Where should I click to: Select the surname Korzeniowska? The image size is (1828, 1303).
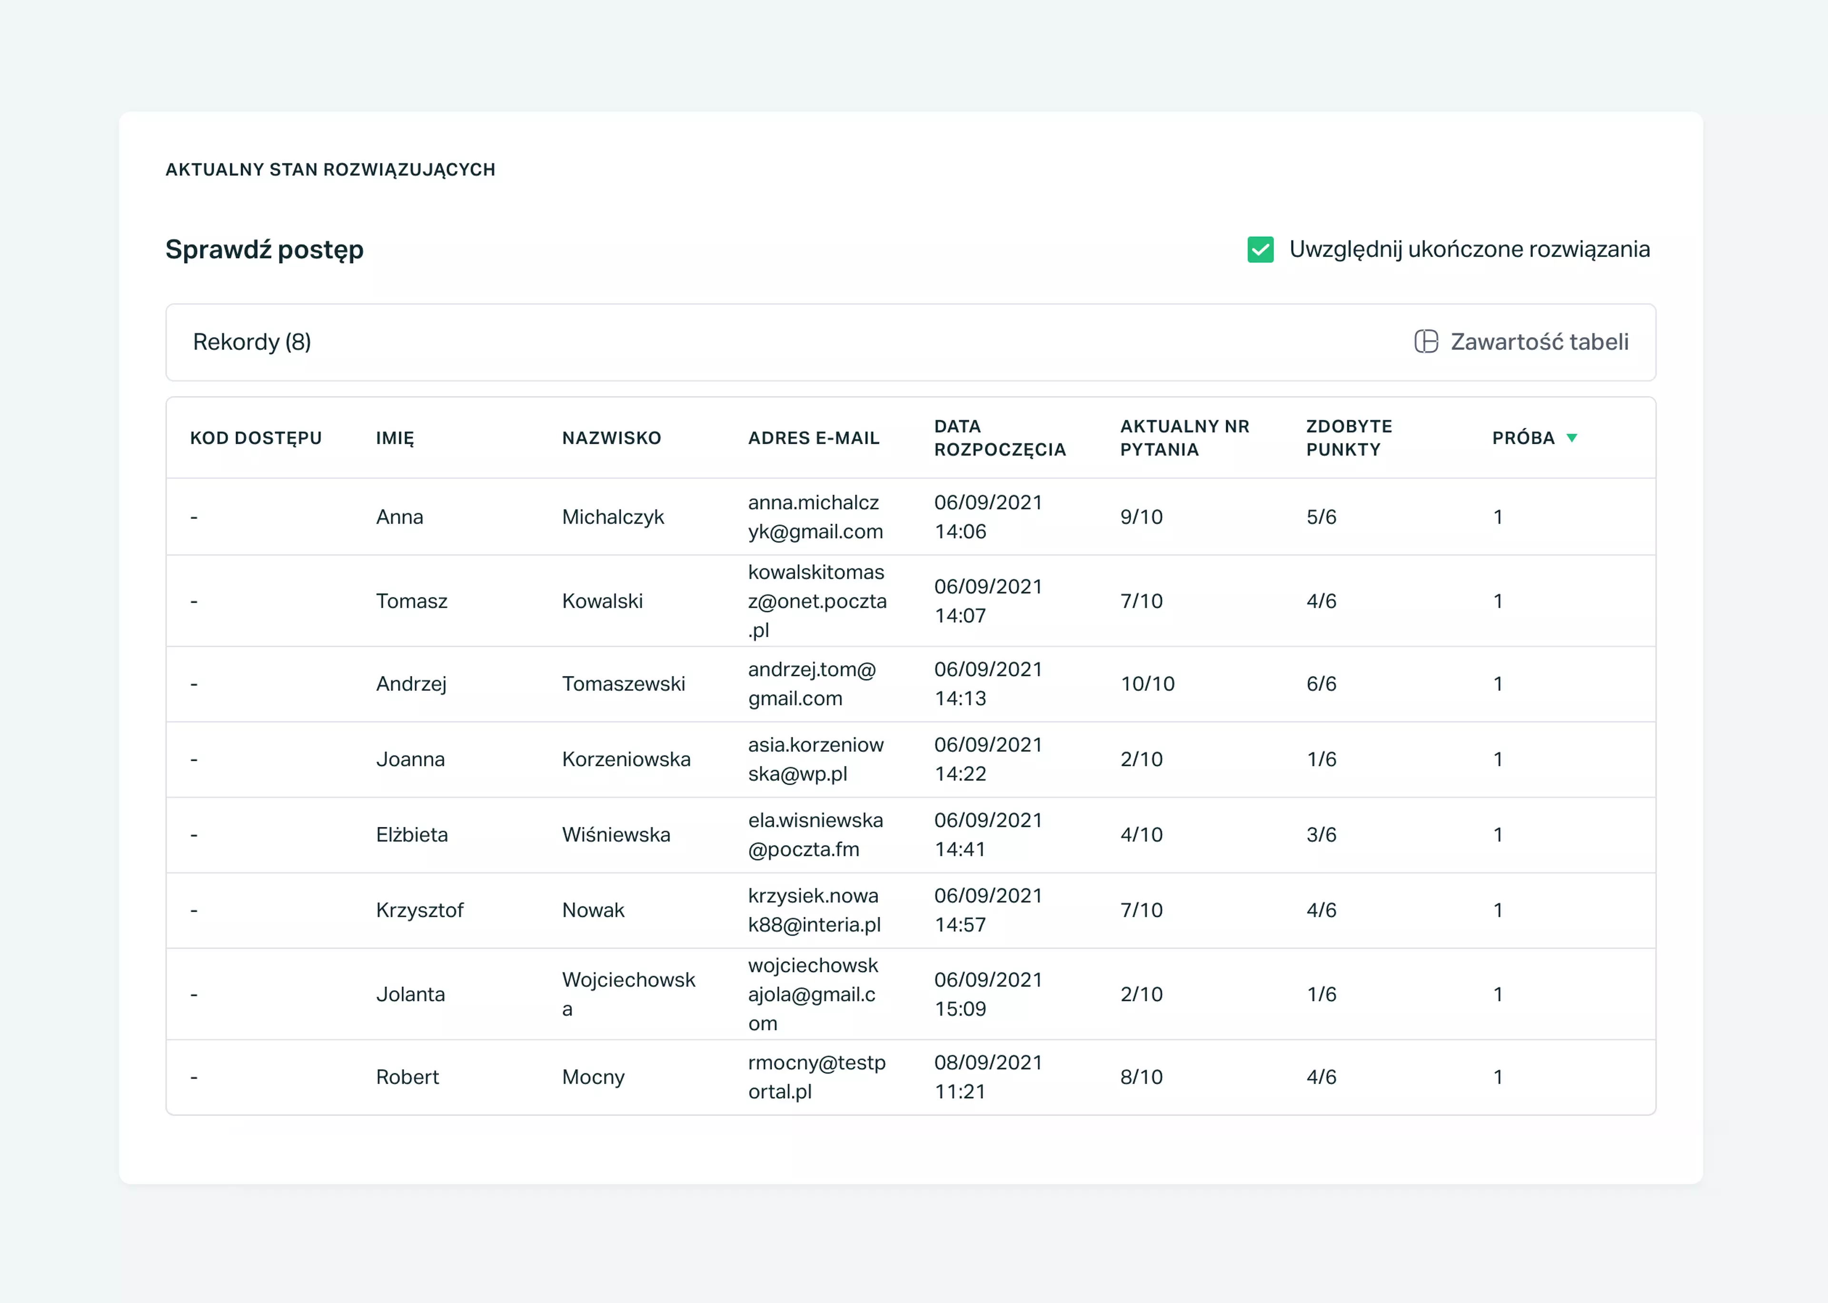[626, 759]
